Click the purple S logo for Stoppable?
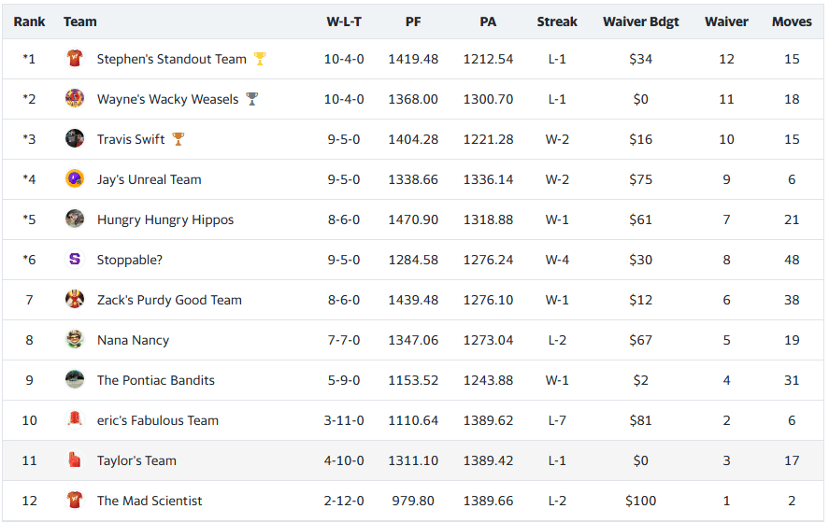The height and width of the screenshot is (523, 829). point(75,260)
